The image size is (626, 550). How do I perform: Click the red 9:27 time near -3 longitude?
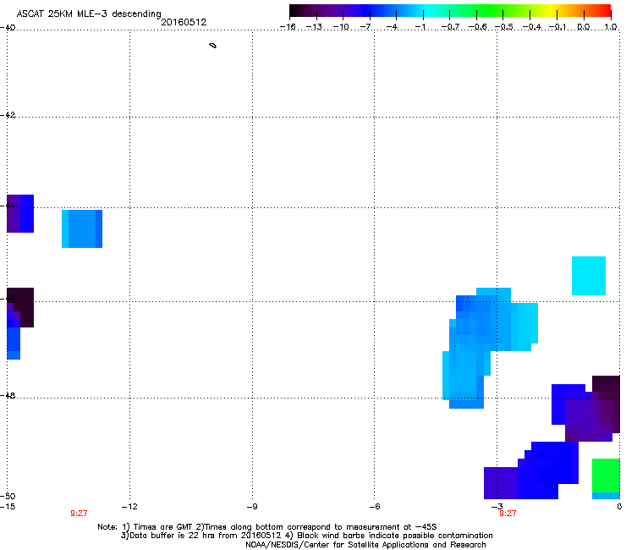508,514
